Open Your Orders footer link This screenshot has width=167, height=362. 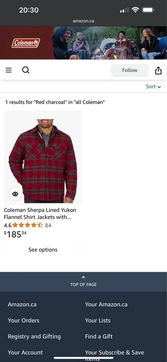(23, 321)
